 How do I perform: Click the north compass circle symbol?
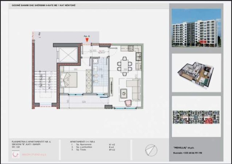[x=151, y=150]
